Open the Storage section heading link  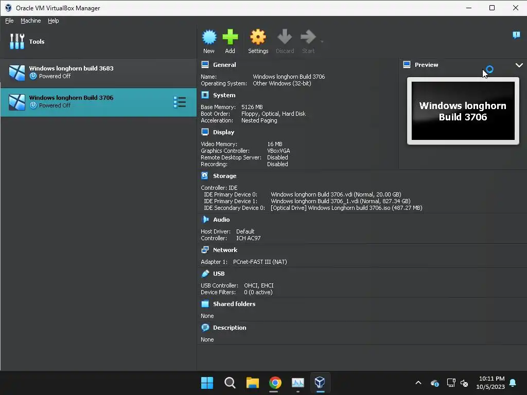(x=224, y=176)
